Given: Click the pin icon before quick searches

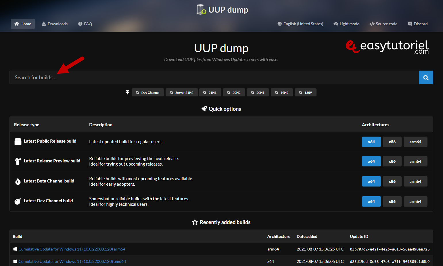Looking at the screenshot, I should click(x=128, y=92).
